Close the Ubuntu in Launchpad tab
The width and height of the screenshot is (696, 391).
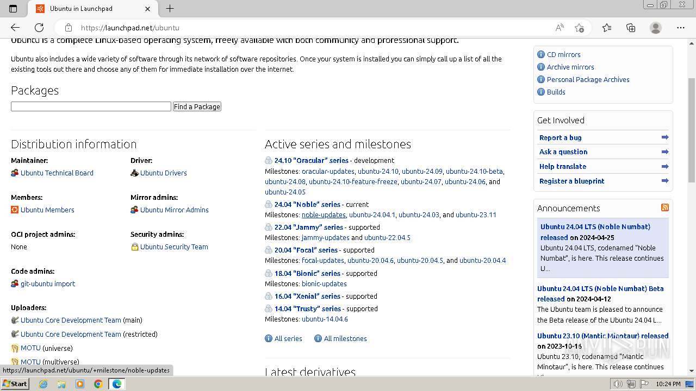(x=148, y=9)
